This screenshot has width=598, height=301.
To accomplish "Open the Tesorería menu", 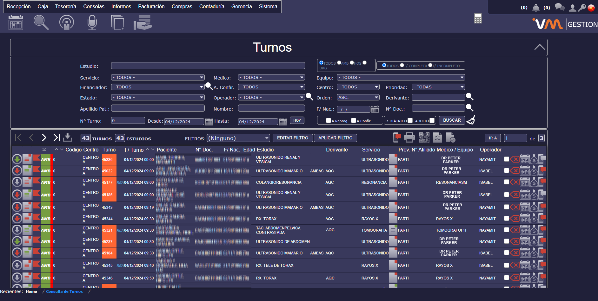I will pyautogui.click(x=66, y=6).
